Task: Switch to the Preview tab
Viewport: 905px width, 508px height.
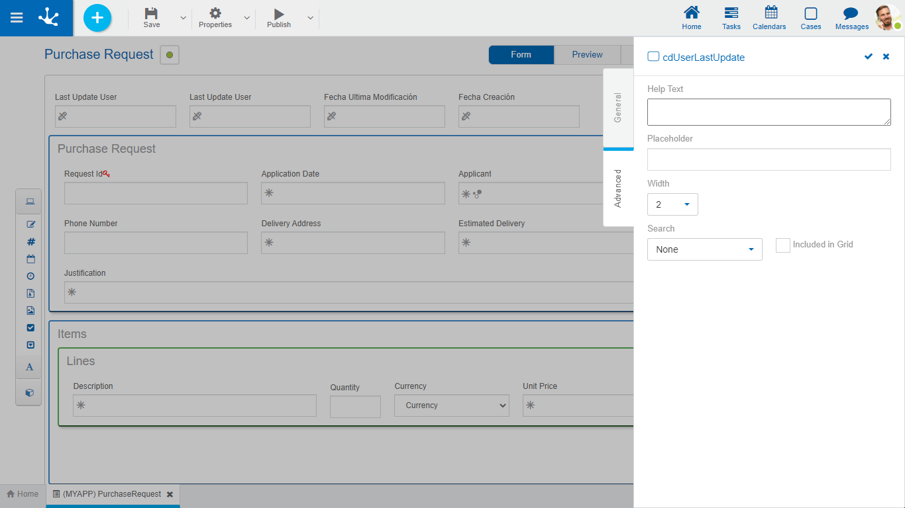Action: (587, 55)
